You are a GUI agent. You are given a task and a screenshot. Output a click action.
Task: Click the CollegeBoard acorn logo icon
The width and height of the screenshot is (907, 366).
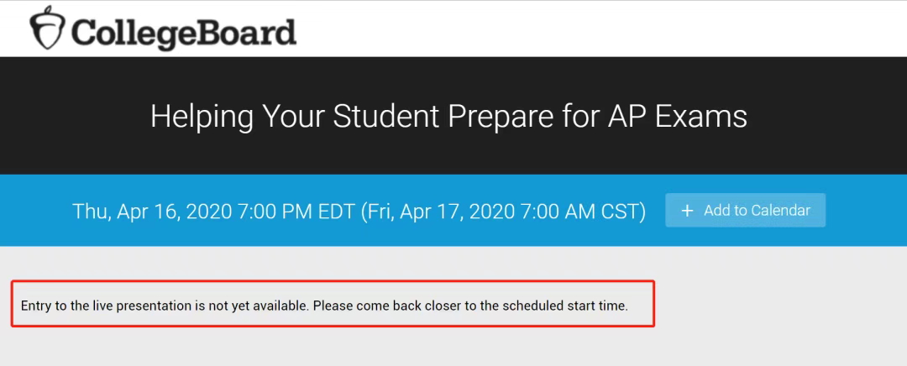click(x=48, y=29)
